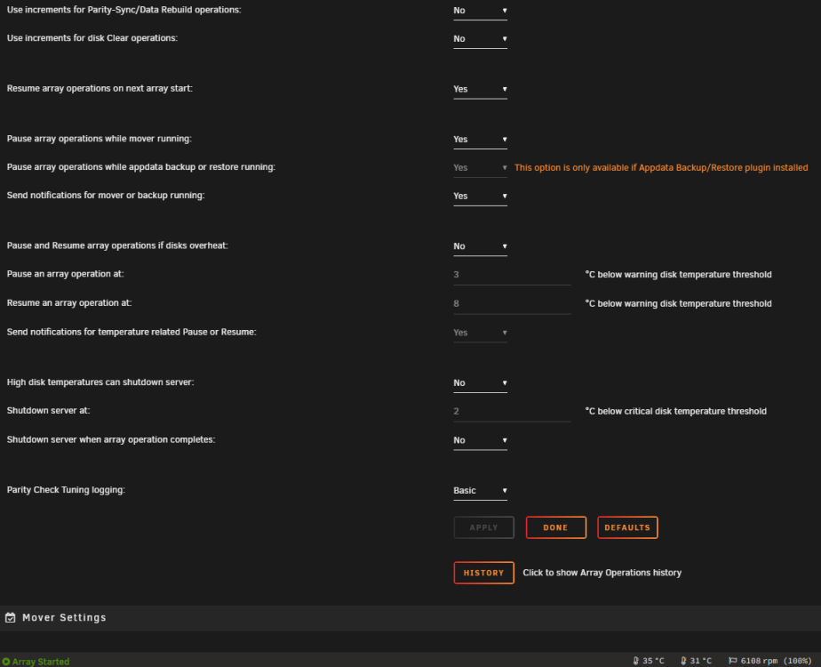Open Pause and Resume if disks overheat dropdown
The height and width of the screenshot is (667, 821).
coord(480,246)
